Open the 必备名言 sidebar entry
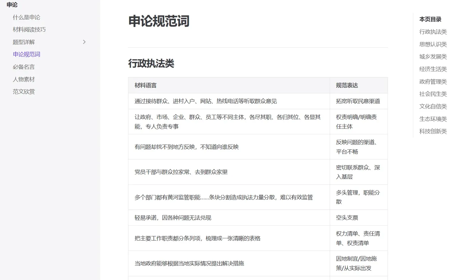The width and height of the screenshot is (453, 280). tap(24, 67)
